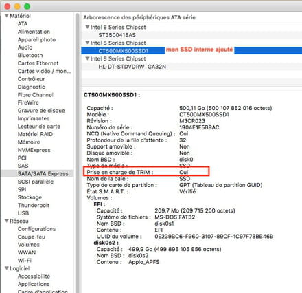Select Cartes Ethernet
The height and width of the screenshot is (293, 302).
[38, 63]
